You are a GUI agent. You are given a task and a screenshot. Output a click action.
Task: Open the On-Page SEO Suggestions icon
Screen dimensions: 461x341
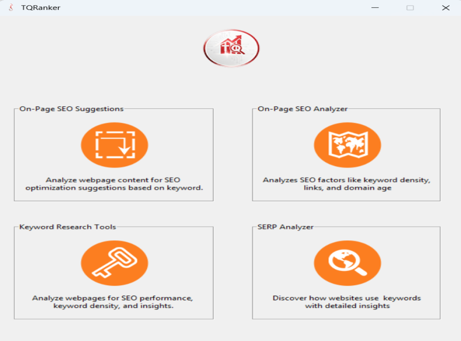(114, 145)
